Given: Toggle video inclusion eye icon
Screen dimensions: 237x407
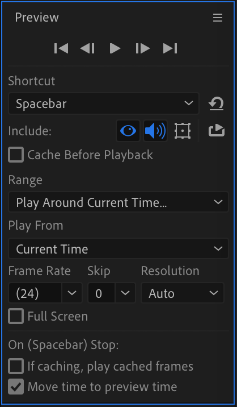Looking at the screenshot, I should (128, 131).
